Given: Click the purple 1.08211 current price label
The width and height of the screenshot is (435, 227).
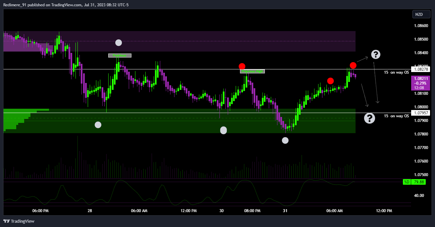Looking at the screenshot, I should (x=420, y=83).
